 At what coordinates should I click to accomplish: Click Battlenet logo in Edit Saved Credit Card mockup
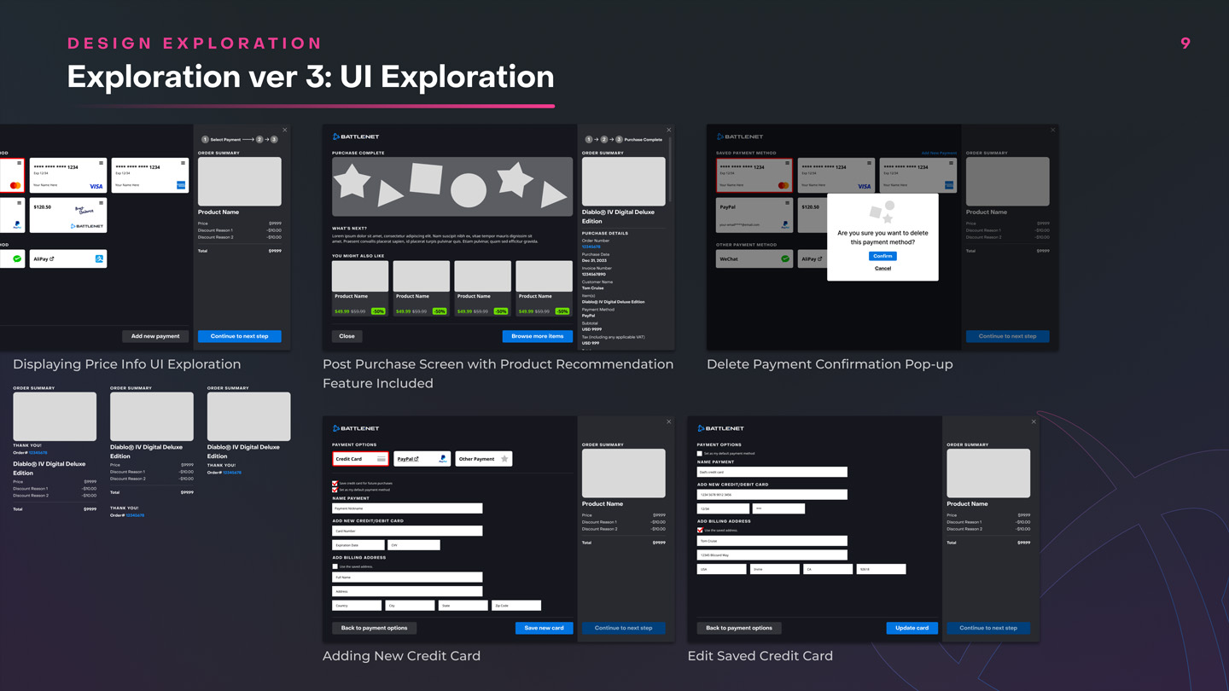point(721,428)
